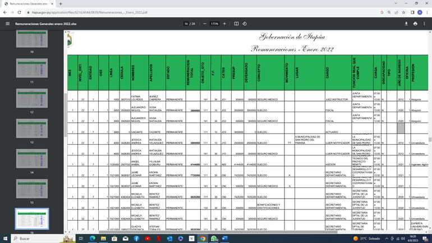Open YouTube from taskbar

(148, 239)
